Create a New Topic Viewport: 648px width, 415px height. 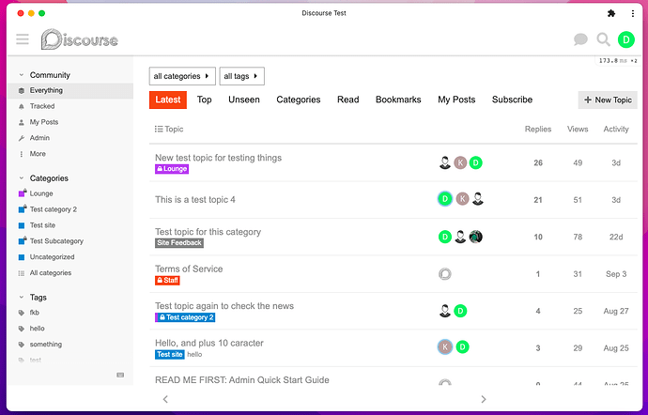pyautogui.click(x=608, y=100)
